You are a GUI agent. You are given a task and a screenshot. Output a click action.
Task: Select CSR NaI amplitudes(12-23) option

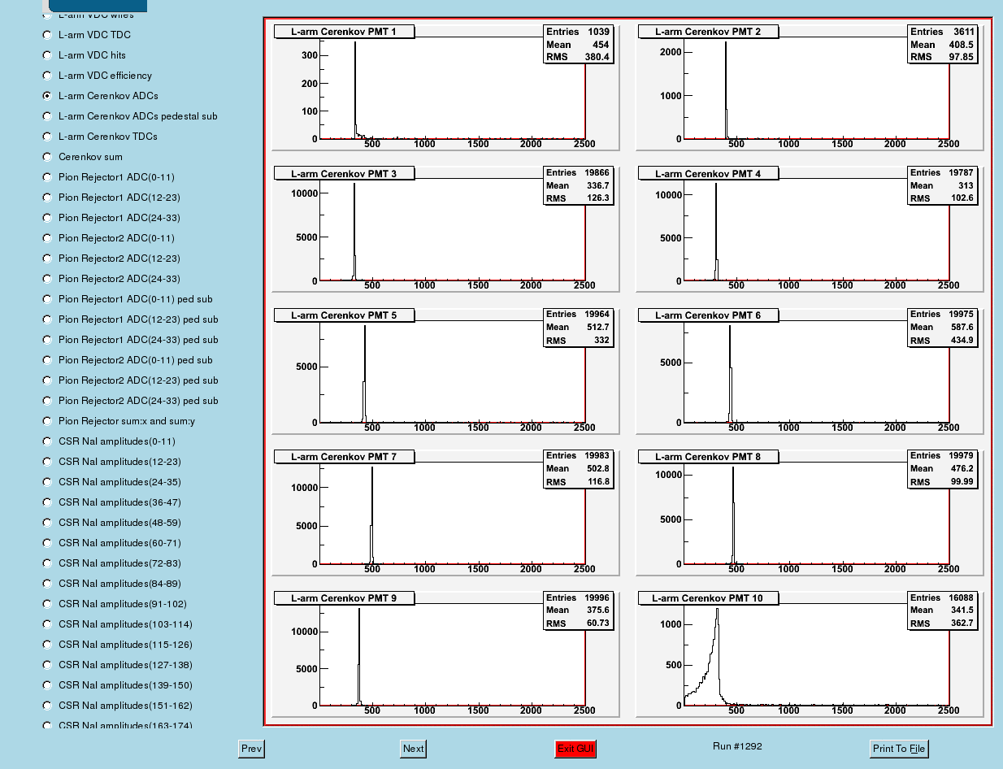47,462
